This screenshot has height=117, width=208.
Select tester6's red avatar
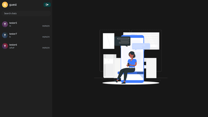coord(5,46)
